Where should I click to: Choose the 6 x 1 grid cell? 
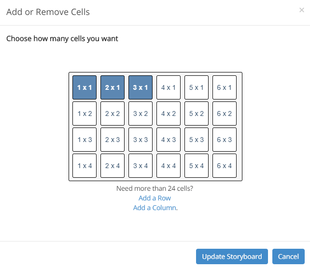click(225, 88)
